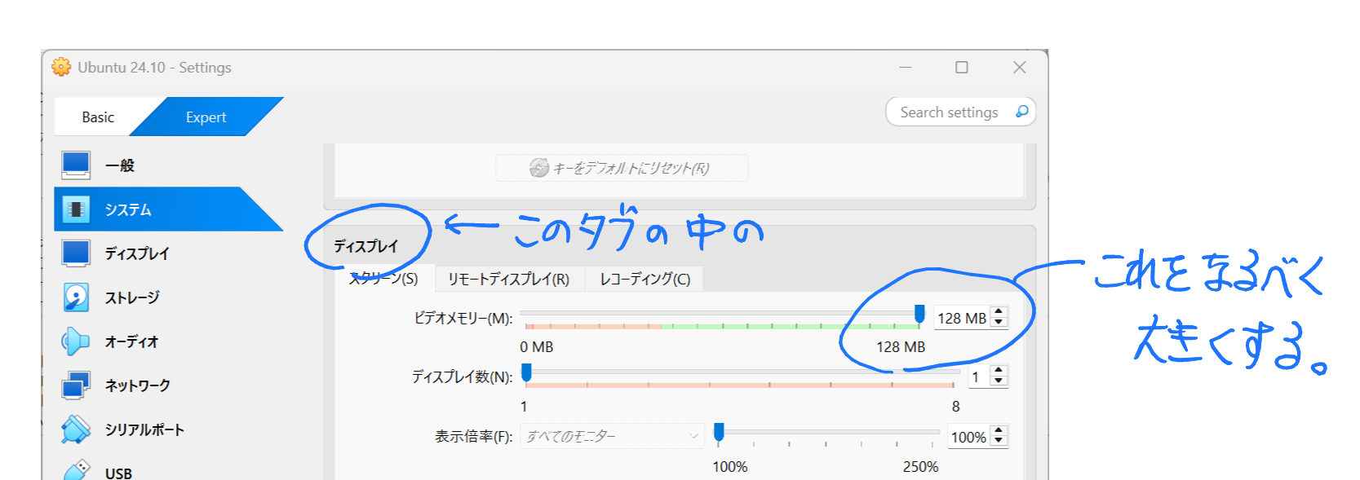Increase video memory with up arrow
Viewport: 1360px width, 480px height.
(999, 312)
